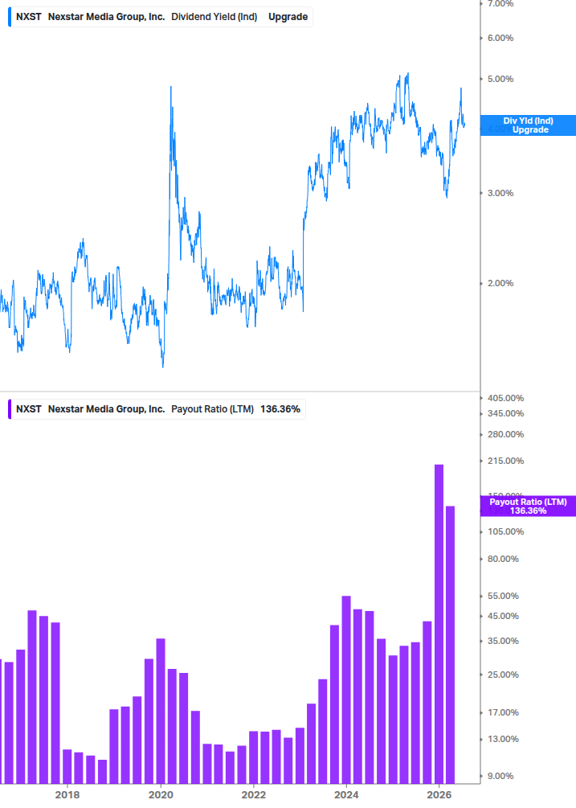Viewport: 576px width, 808px height.
Task: Click the 'Dividend Yield (Ind)' metric label
Action: [214, 17]
